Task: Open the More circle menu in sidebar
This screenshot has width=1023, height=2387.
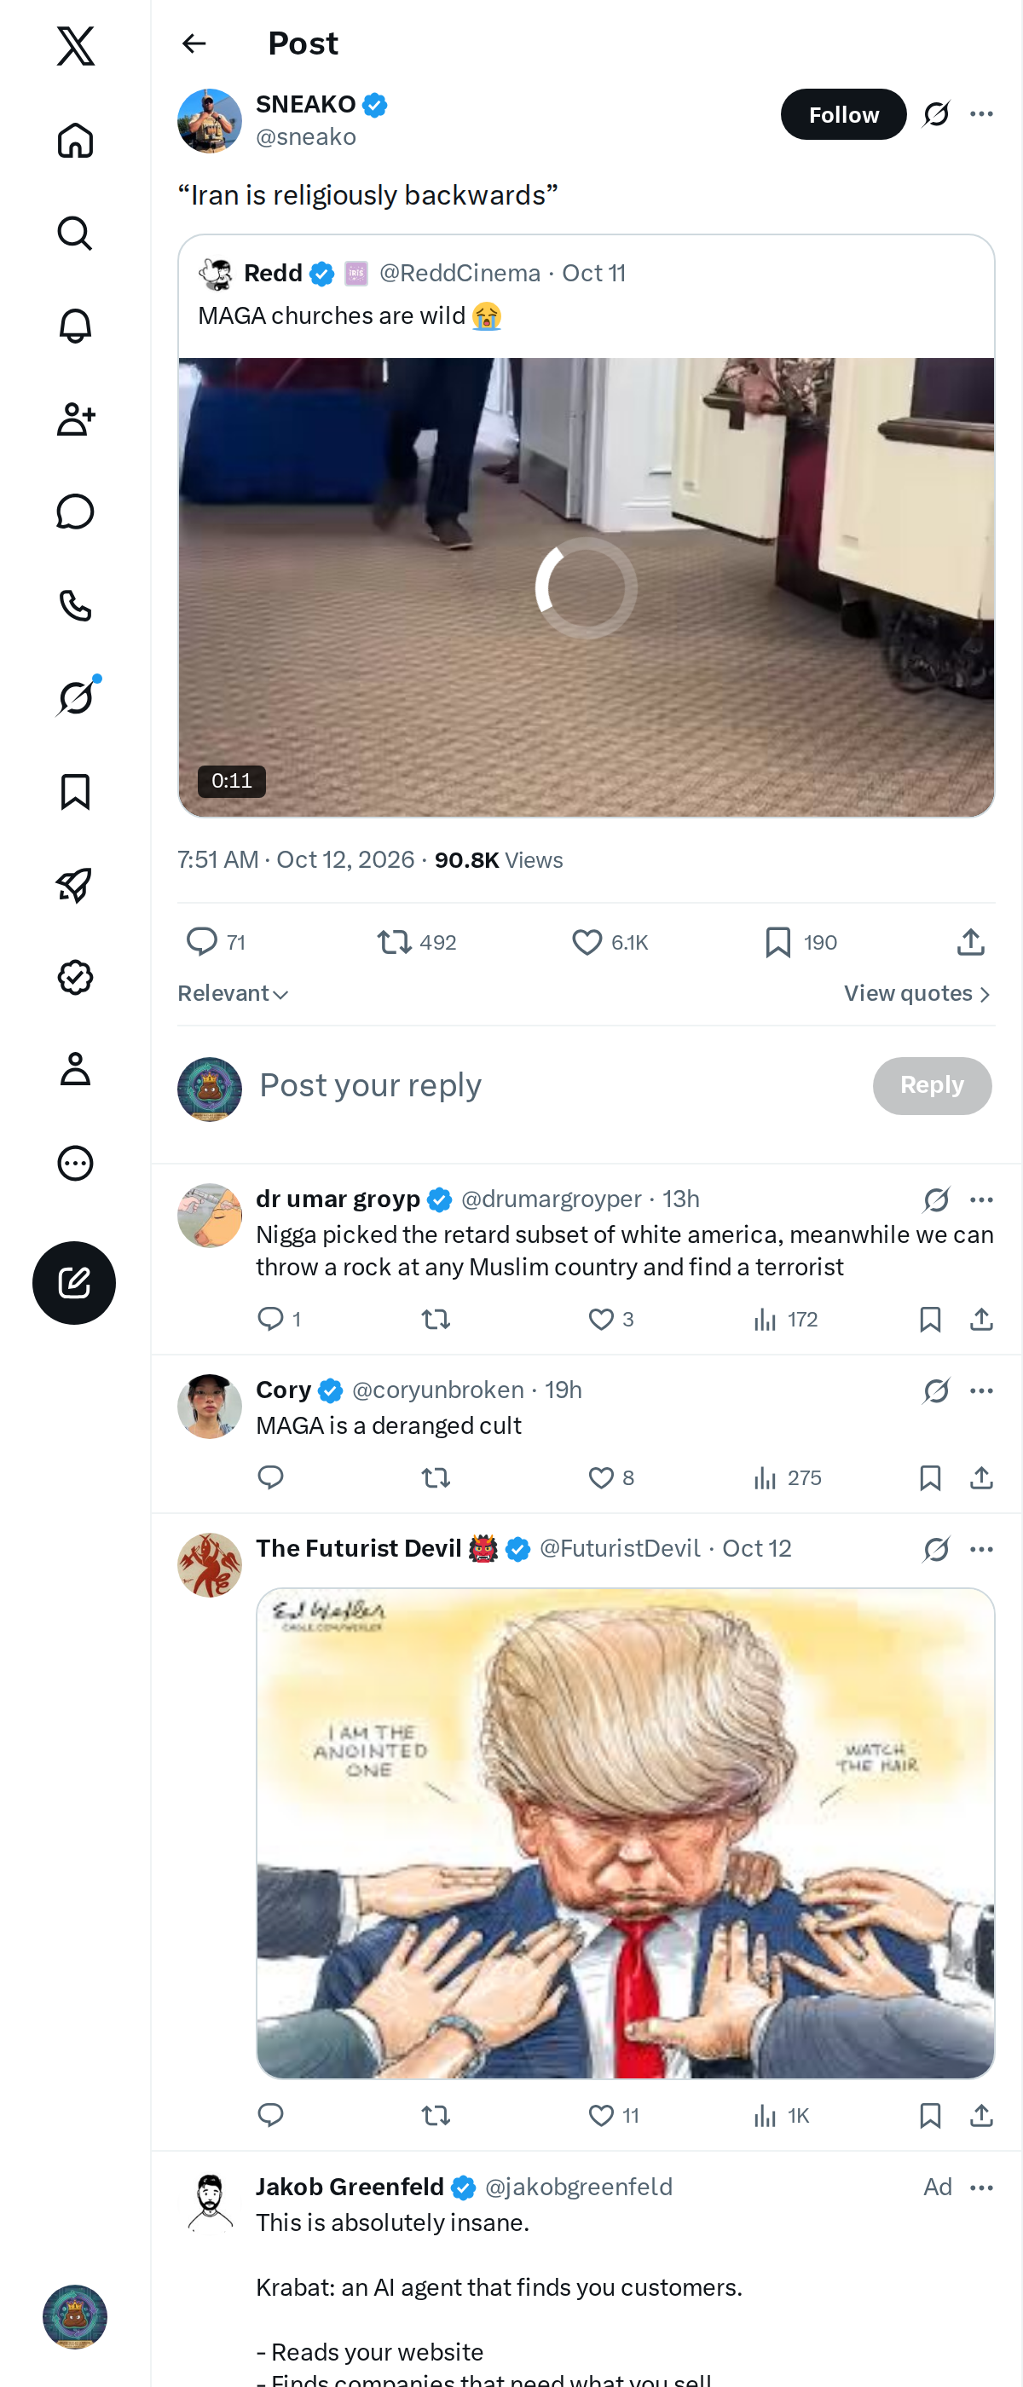Action: click(75, 1163)
